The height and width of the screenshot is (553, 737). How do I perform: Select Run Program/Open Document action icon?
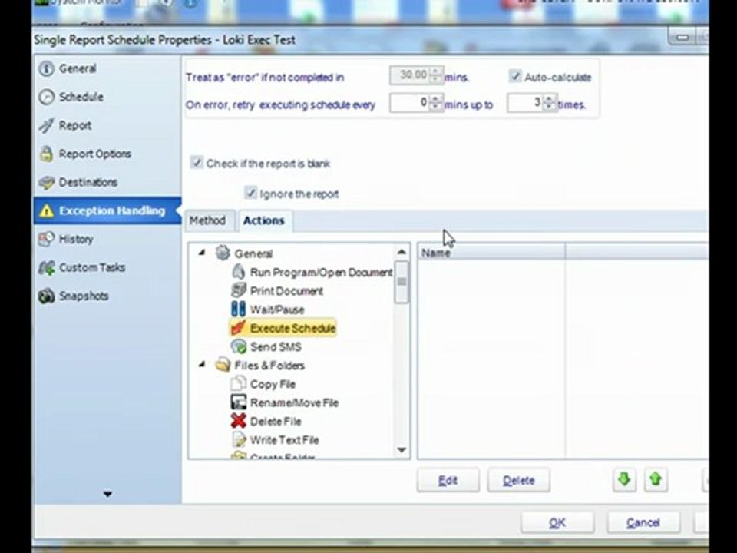238,272
